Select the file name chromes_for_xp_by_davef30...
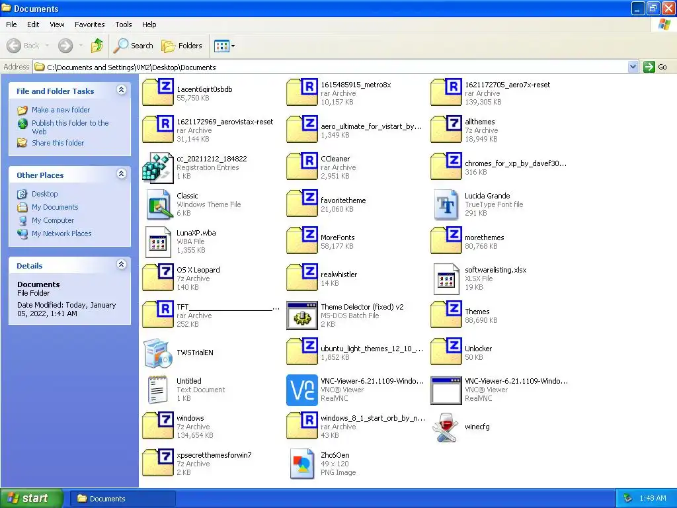This screenshot has width=677, height=508. (516, 163)
